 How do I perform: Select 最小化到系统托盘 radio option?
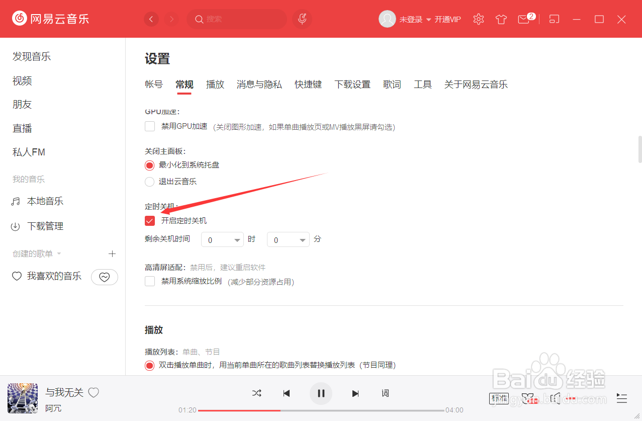tap(149, 165)
